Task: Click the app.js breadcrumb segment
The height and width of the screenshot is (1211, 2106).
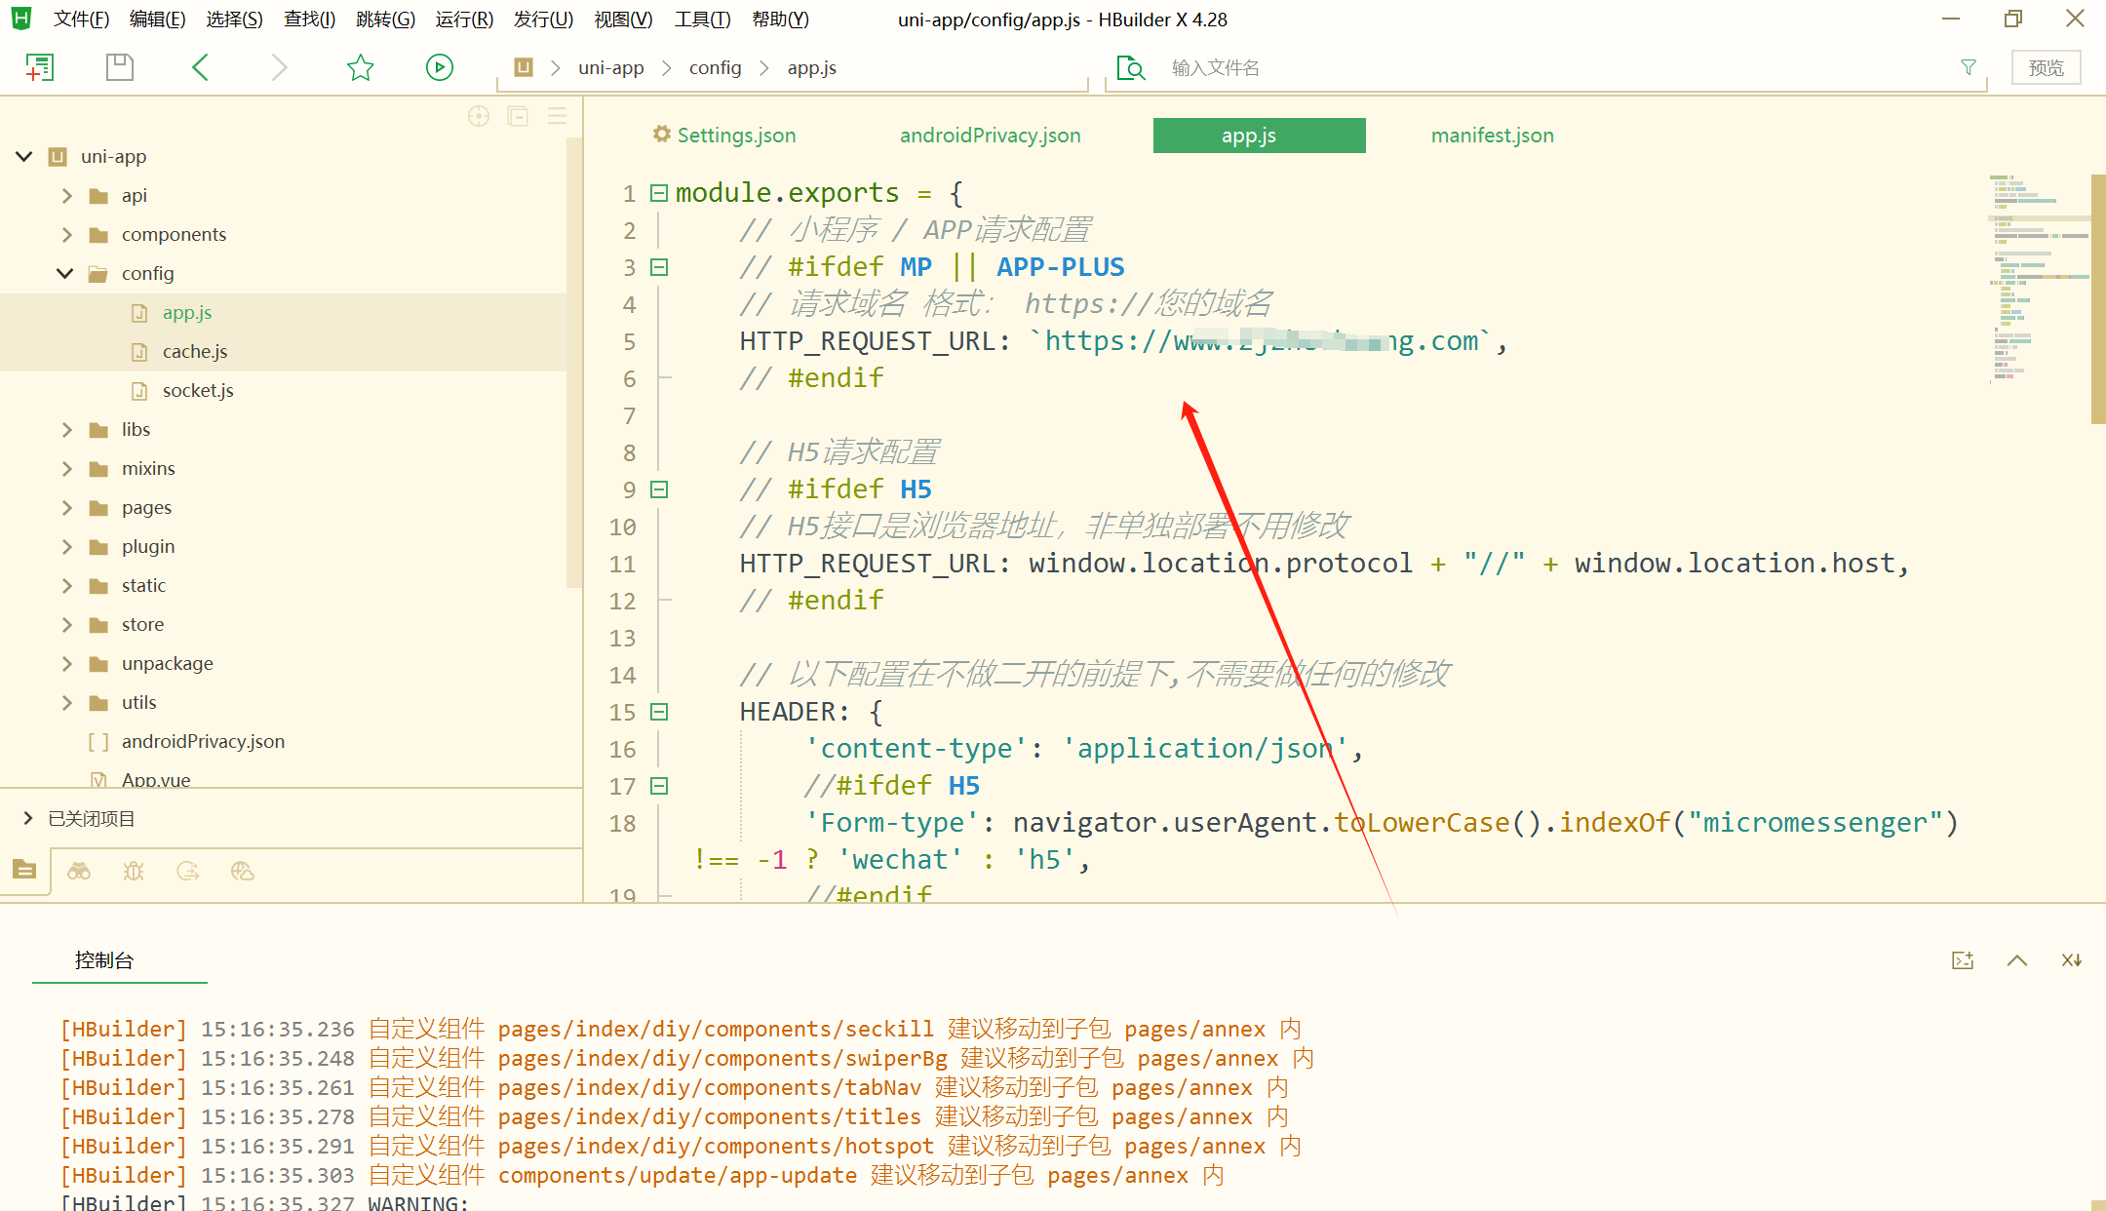Action: point(811,67)
